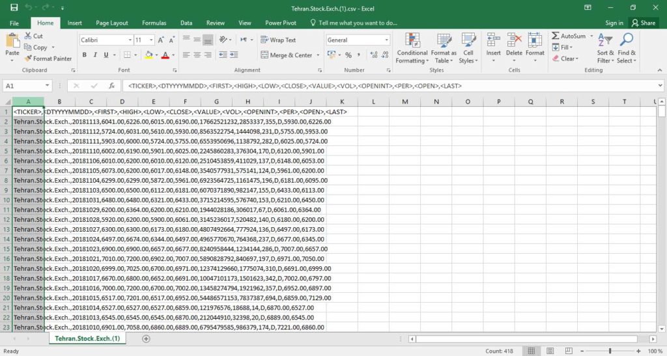This screenshot has height=356, width=667.
Task: Click the Insert Function fx icon
Action: 111,85
